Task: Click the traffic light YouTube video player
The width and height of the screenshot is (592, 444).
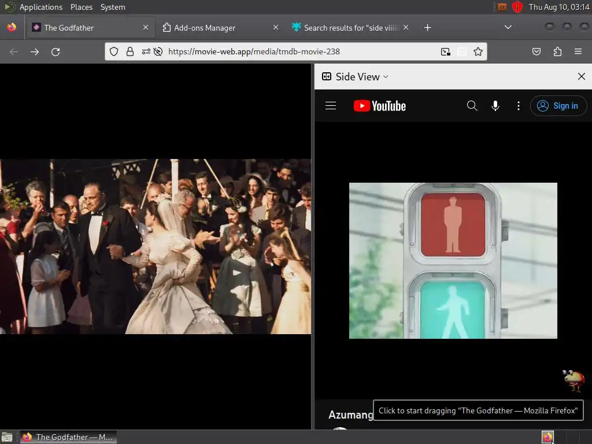Action: point(453,261)
